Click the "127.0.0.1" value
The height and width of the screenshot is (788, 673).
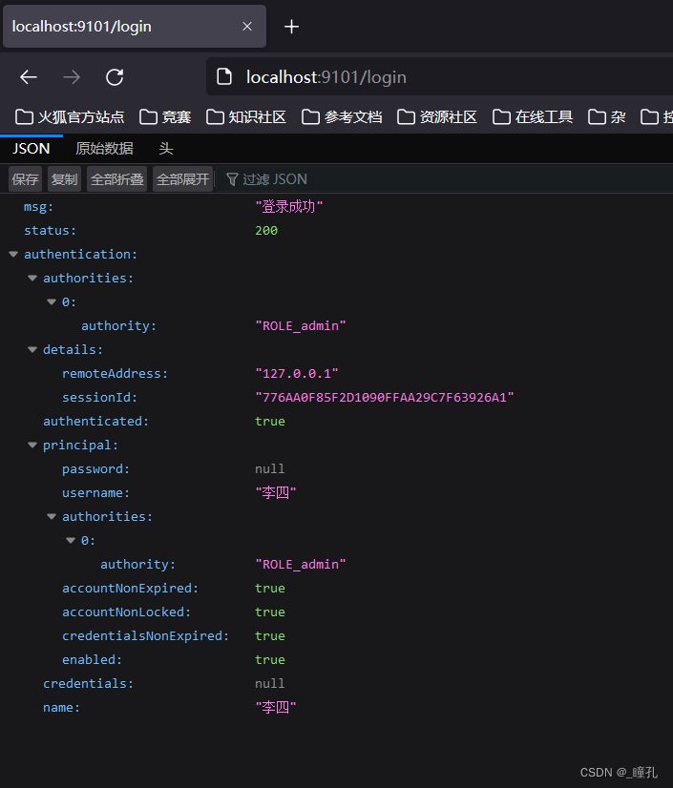(297, 374)
